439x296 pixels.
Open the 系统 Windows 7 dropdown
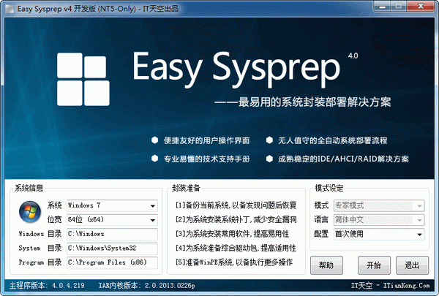point(112,205)
